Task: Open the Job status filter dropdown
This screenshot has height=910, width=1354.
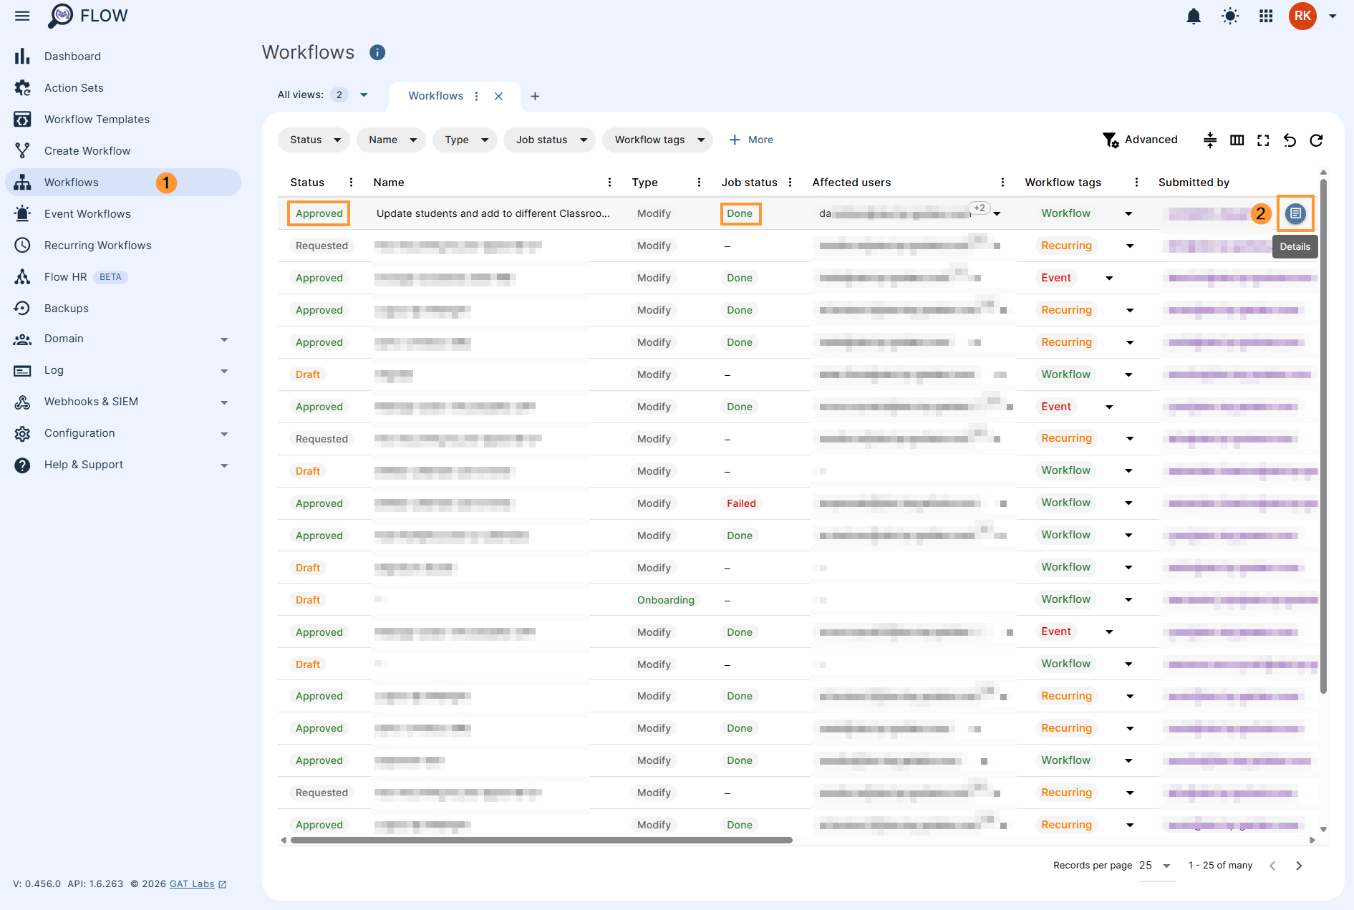Action: (550, 140)
